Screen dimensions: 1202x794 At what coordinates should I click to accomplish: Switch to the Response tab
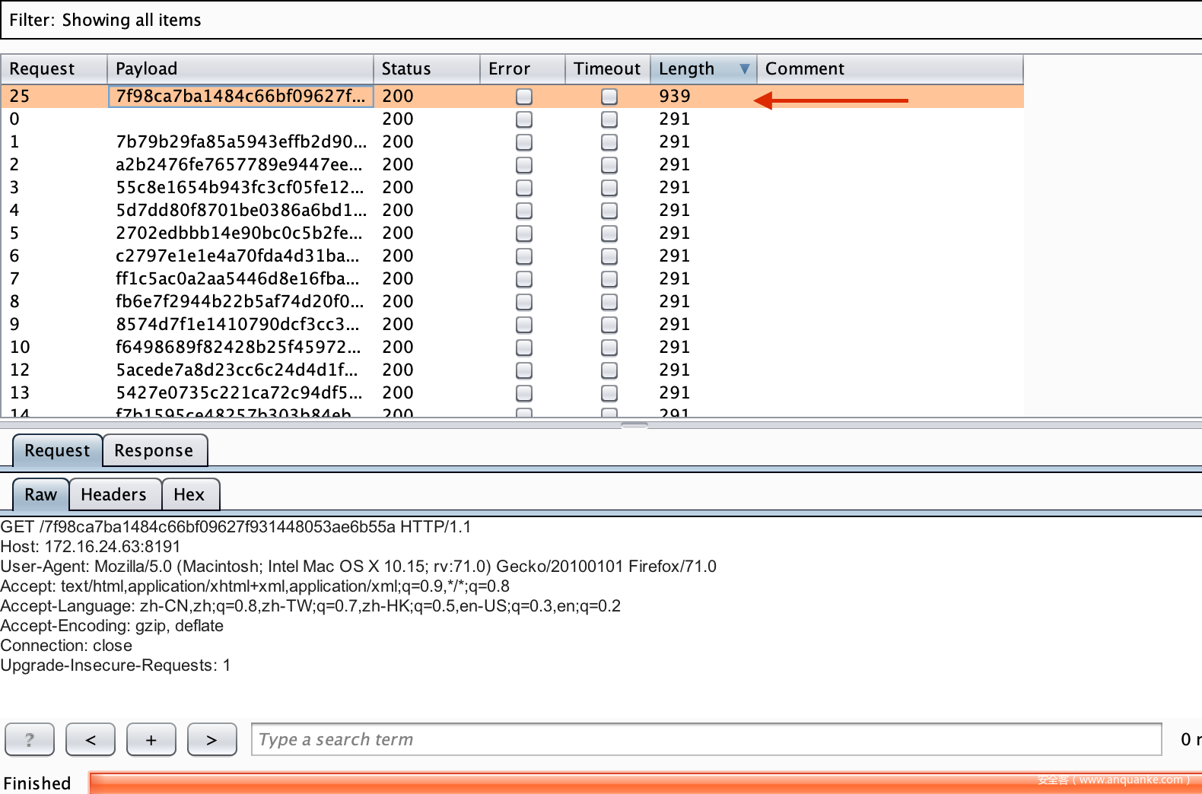tap(154, 450)
